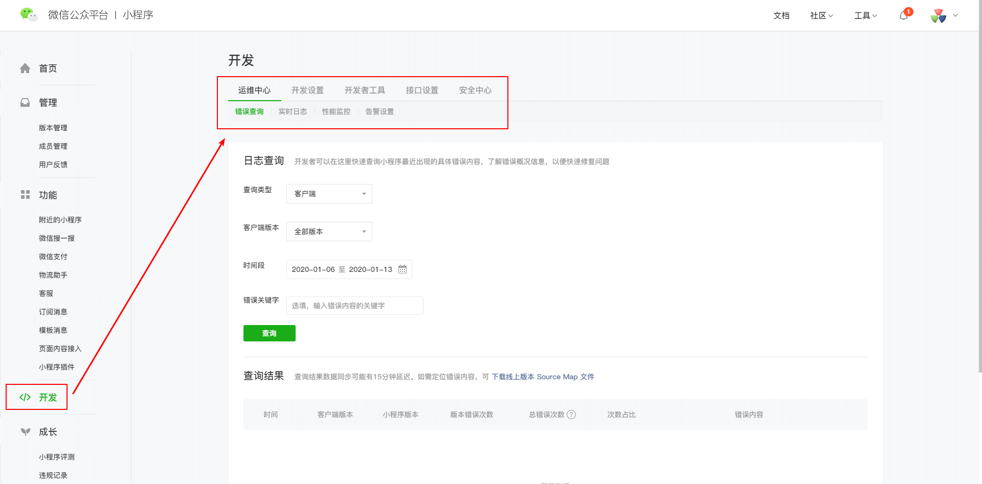Click the 微信公众平台 title text

point(78,15)
